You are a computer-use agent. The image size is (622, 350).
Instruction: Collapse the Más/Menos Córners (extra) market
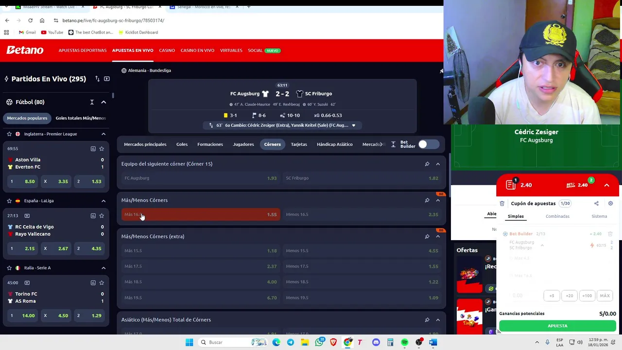(438, 236)
